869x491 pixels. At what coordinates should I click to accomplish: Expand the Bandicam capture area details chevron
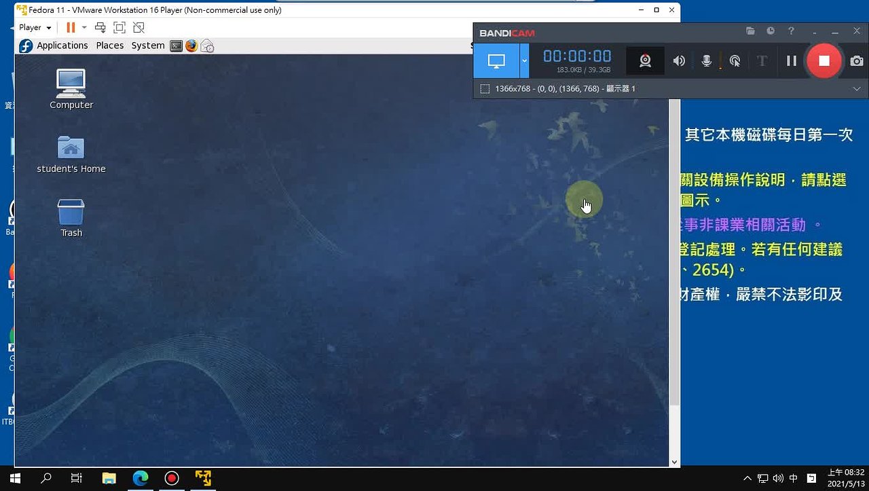857,89
